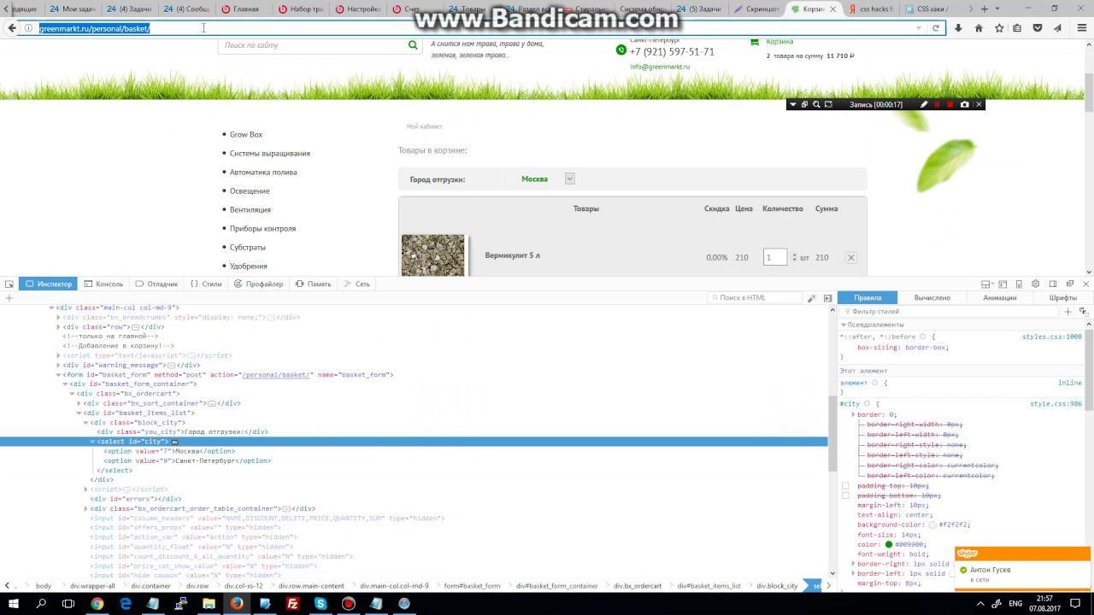Collapse the block_city div node
This screenshot has width=1094, height=615.
coord(86,422)
